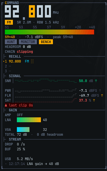Click the PWR grey up-trend arrow
Image resolution: width=107 pixels, height=171 pixels.
(x=100, y=90)
